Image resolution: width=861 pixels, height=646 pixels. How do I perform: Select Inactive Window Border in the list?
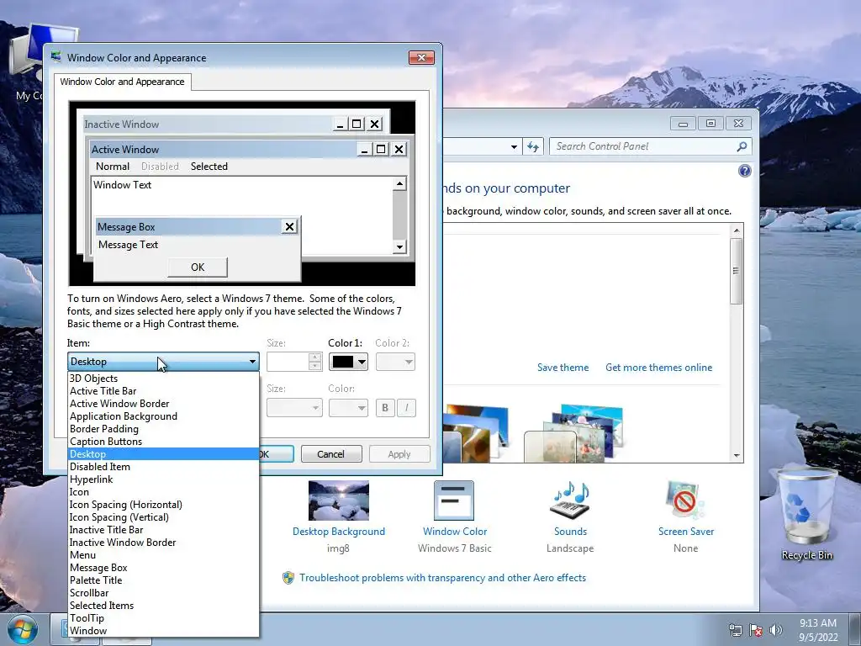click(x=163, y=543)
